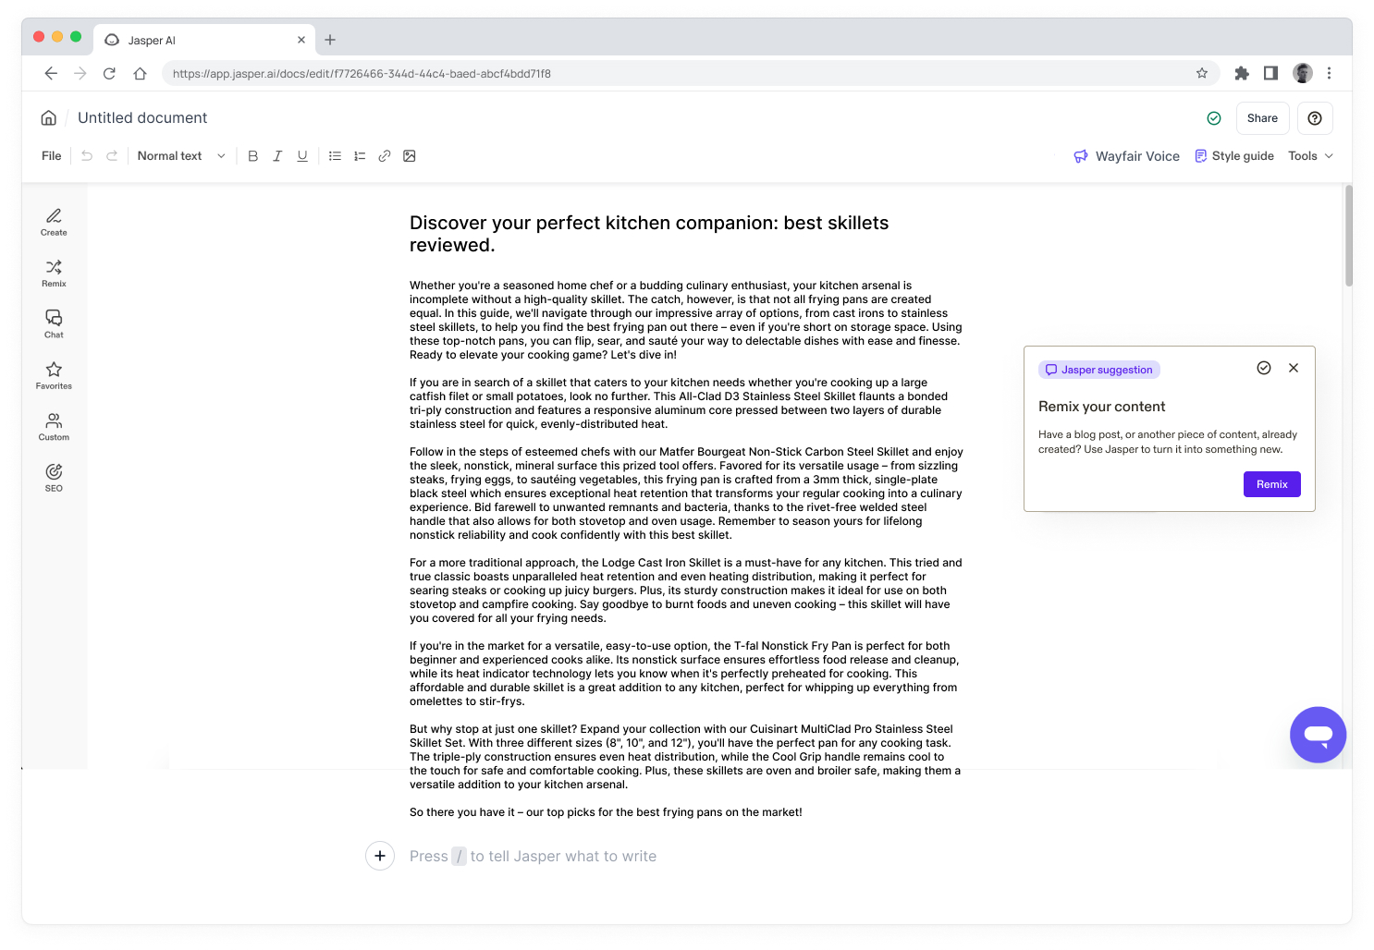
Task: Click the vertical page scrollbar
Action: point(1348,237)
